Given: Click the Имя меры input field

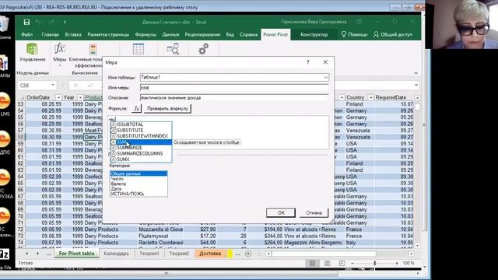Looking at the screenshot, I should coord(234,88).
